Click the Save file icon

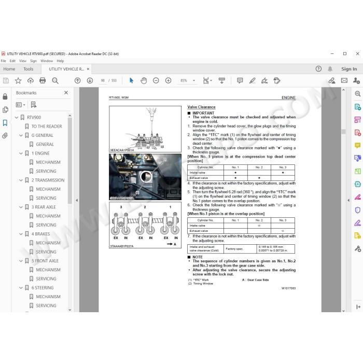(x=6, y=80)
